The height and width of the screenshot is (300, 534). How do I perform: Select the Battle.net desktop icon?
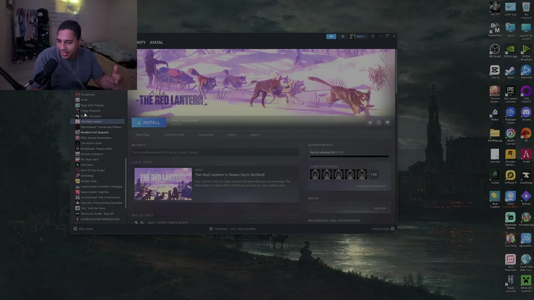coord(526,72)
